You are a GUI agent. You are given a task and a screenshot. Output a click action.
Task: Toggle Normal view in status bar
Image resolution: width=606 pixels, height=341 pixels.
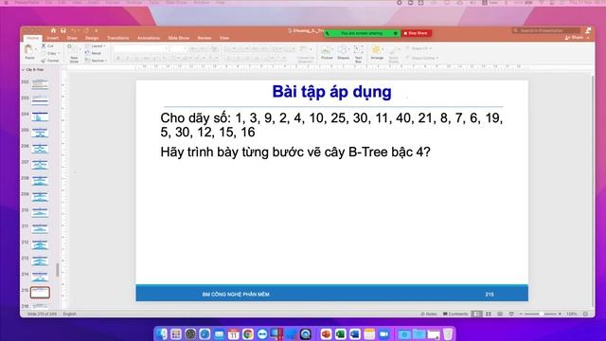coord(477,314)
